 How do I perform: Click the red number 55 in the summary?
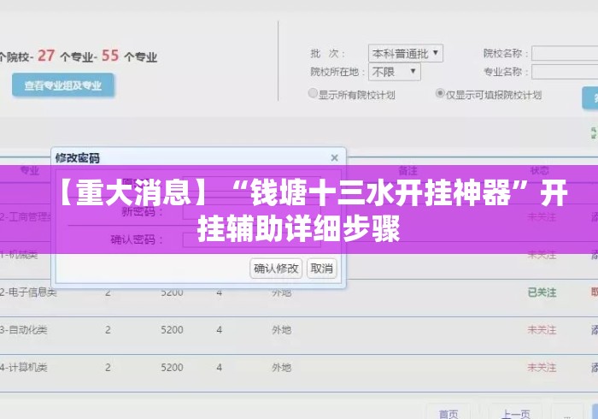[110, 56]
